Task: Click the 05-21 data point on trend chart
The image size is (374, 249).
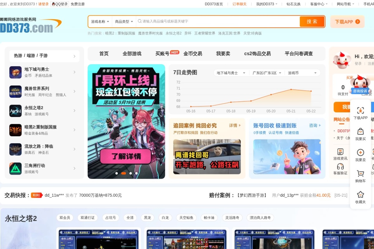Action: (x=291, y=89)
